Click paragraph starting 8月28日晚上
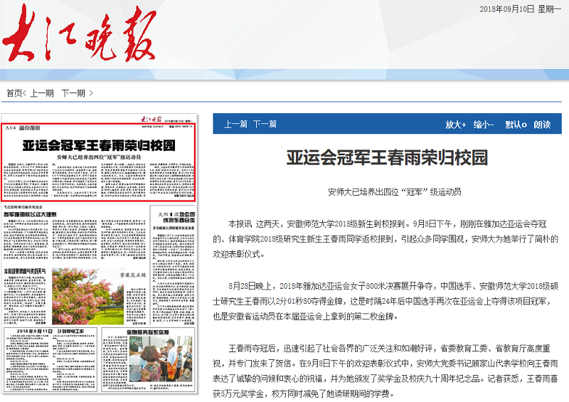Screen dimensions: 569x402 tap(385, 301)
